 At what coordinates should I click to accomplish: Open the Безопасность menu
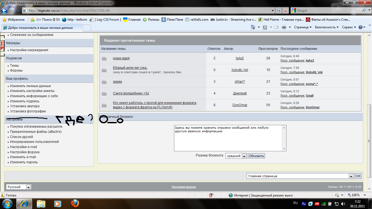pos(327,27)
